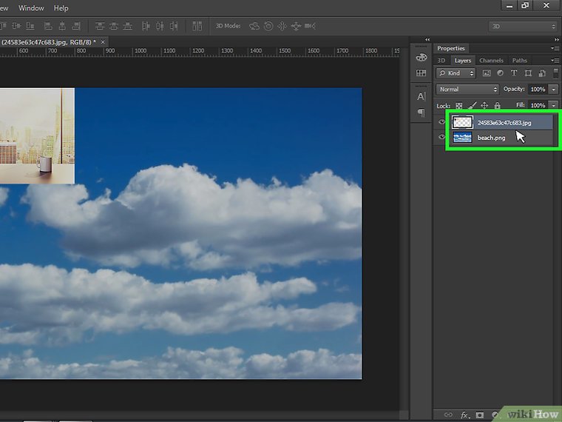This screenshot has width=562, height=422.
Task: Click the link layers icon
Action: 447,415
